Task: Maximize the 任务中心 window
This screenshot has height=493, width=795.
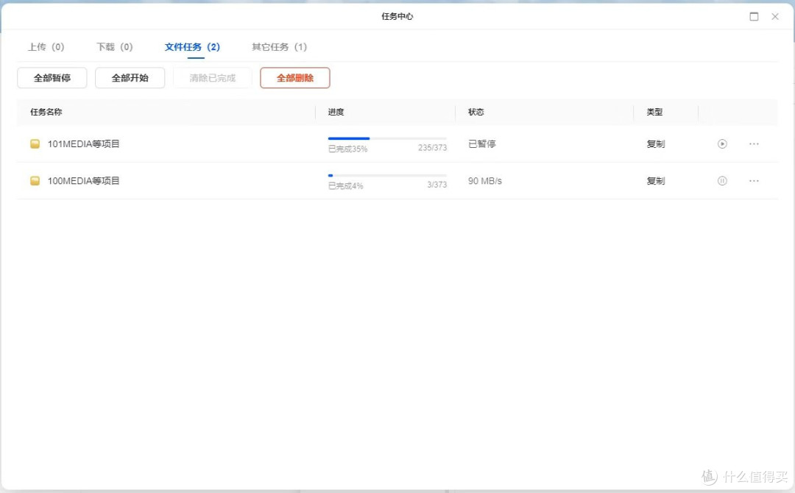Action: click(754, 17)
